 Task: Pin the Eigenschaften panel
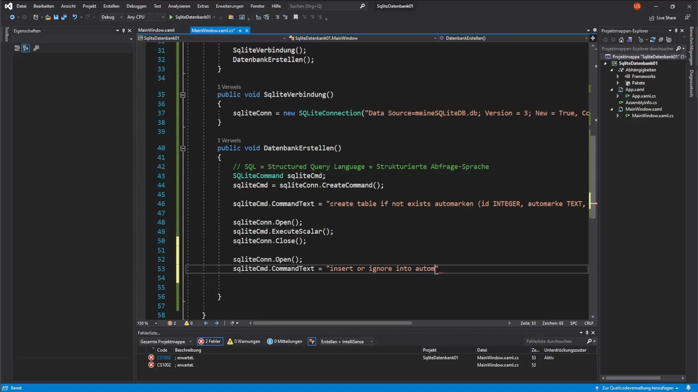pos(124,31)
